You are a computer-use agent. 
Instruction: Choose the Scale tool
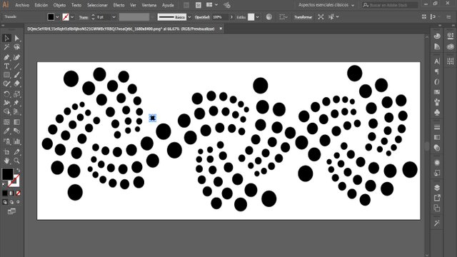(16, 94)
